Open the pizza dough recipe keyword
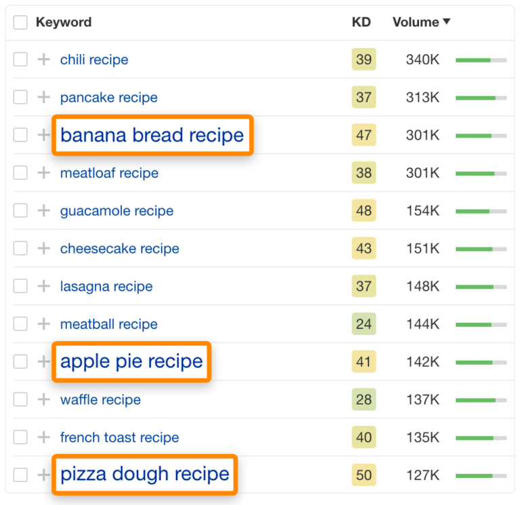This screenshot has height=505, width=520. coord(145,474)
